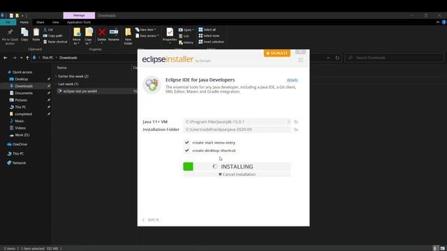Select Downloads in navigation pane
This screenshot has width=447, height=251.
click(x=24, y=86)
